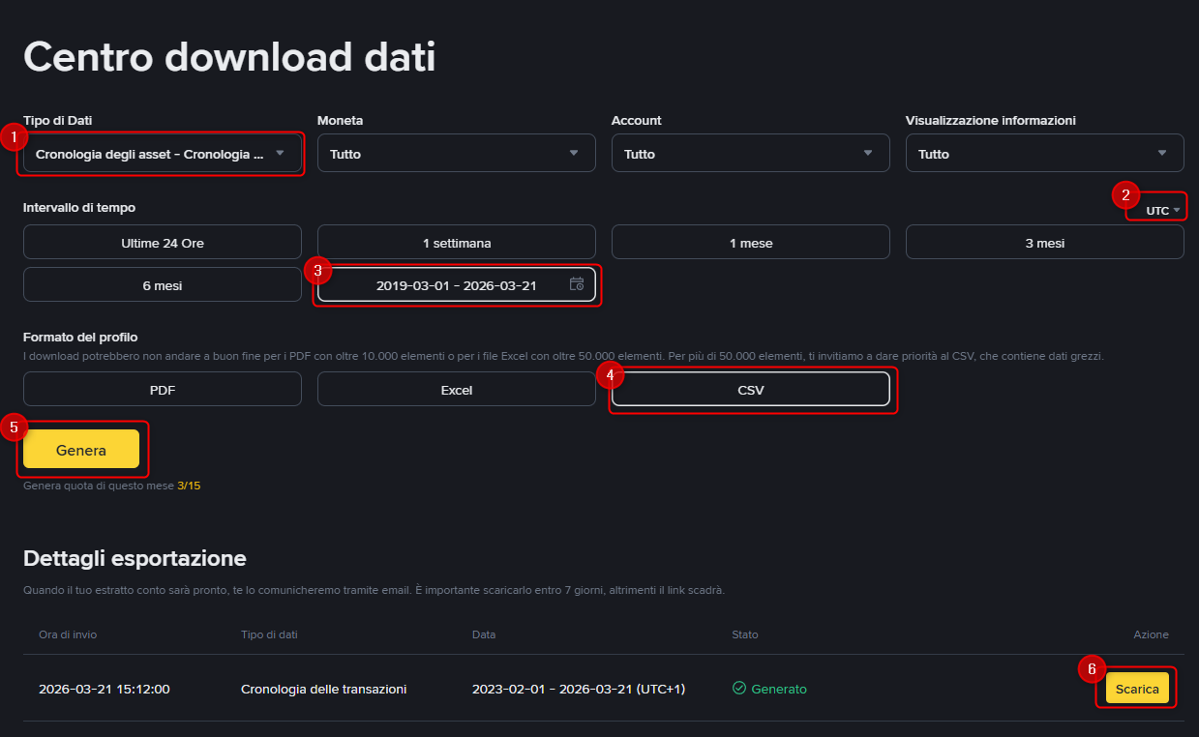Image resolution: width=1199 pixels, height=737 pixels.
Task: Open the Tipo di Dati dropdown arrow
Action: pos(281,153)
